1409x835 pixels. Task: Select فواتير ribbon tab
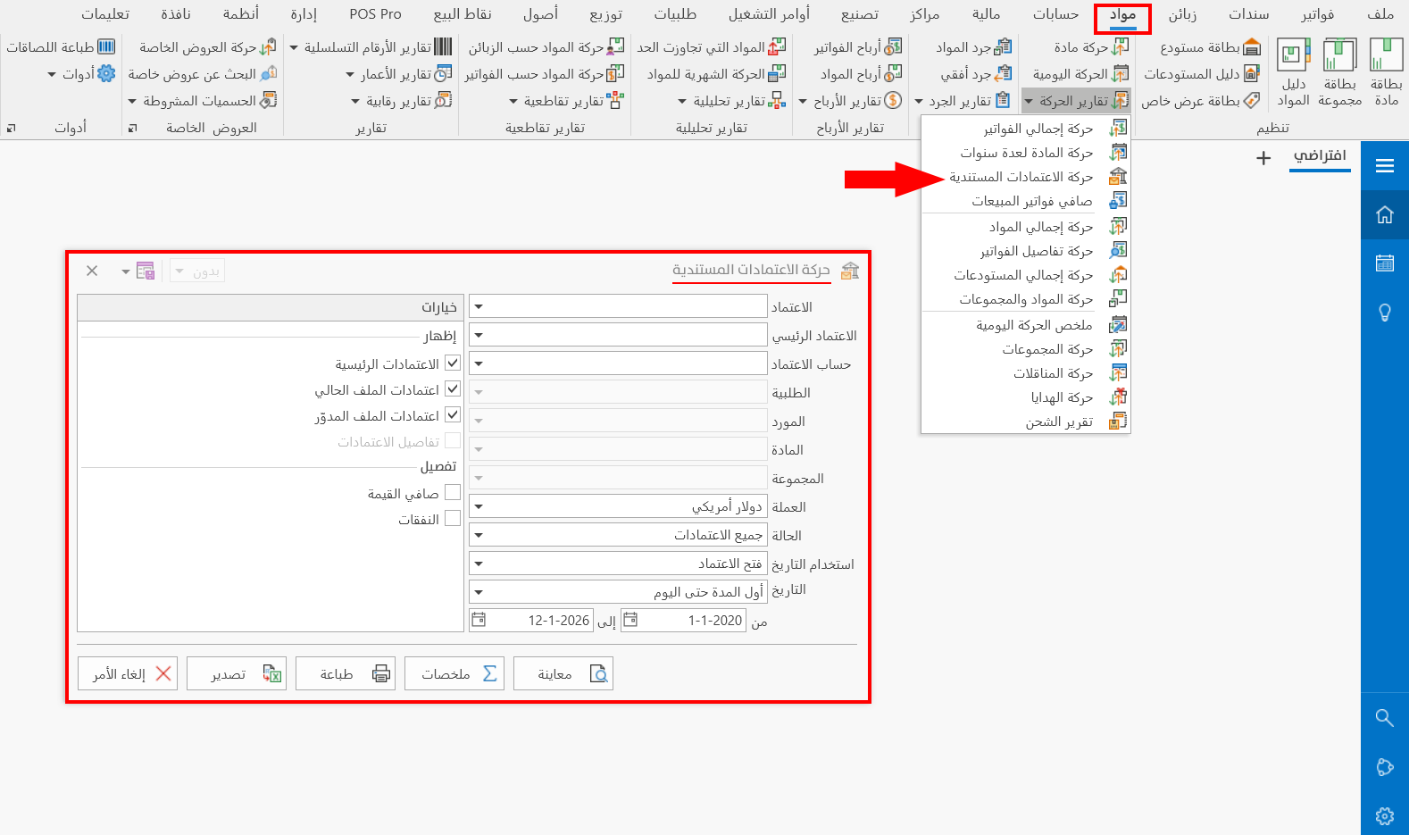pyautogui.click(x=1317, y=14)
